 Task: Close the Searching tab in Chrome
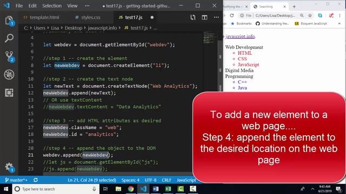point(285,6)
